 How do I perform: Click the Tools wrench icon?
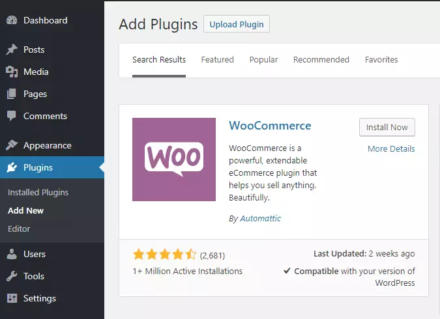pos(12,276)
